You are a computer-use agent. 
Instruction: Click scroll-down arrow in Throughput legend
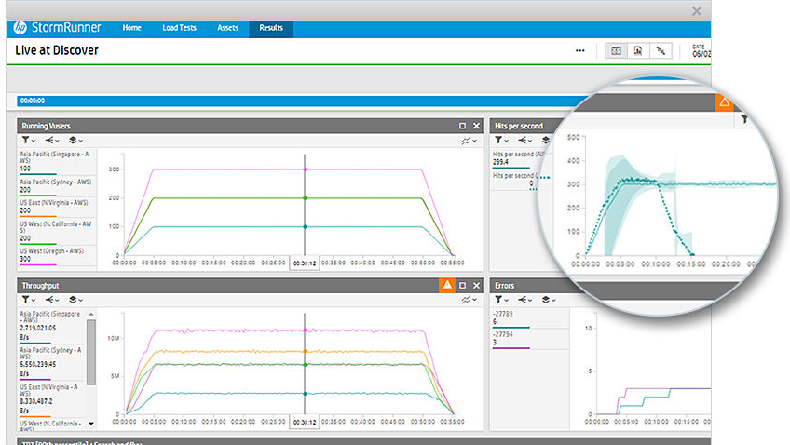coord(91,424)
